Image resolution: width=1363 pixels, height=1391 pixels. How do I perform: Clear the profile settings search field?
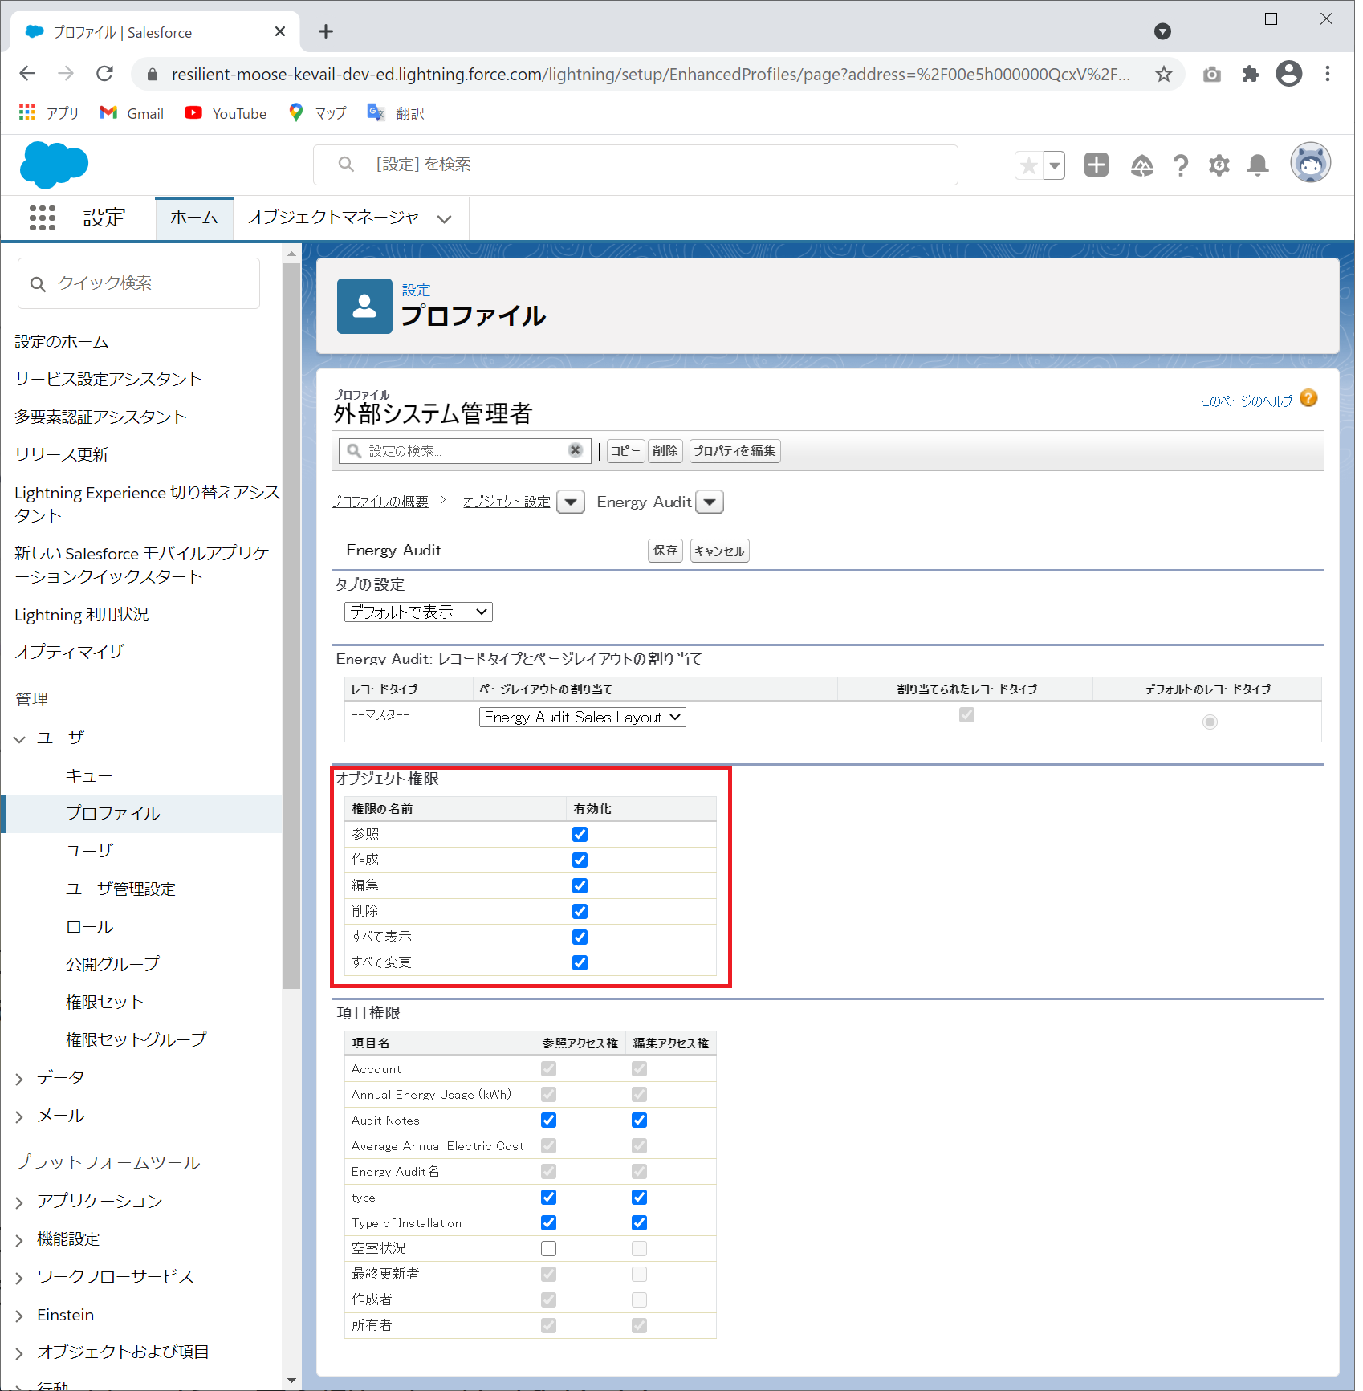pyautogui.click(x=575, y=450)
